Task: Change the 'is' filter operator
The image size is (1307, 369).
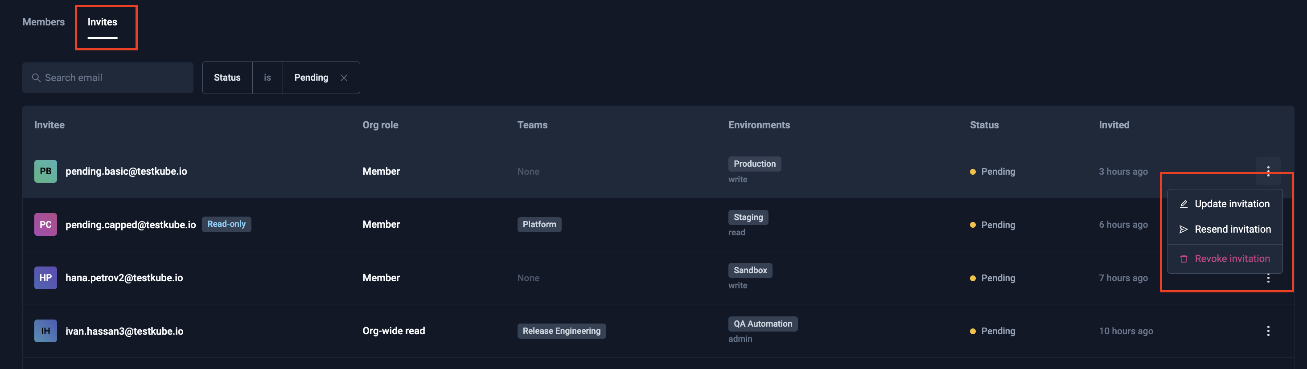Action: (x=267, y=78)
